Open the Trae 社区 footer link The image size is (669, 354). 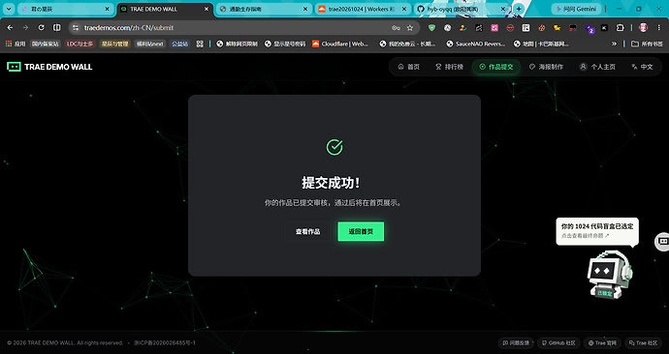[x=643, y=342]
